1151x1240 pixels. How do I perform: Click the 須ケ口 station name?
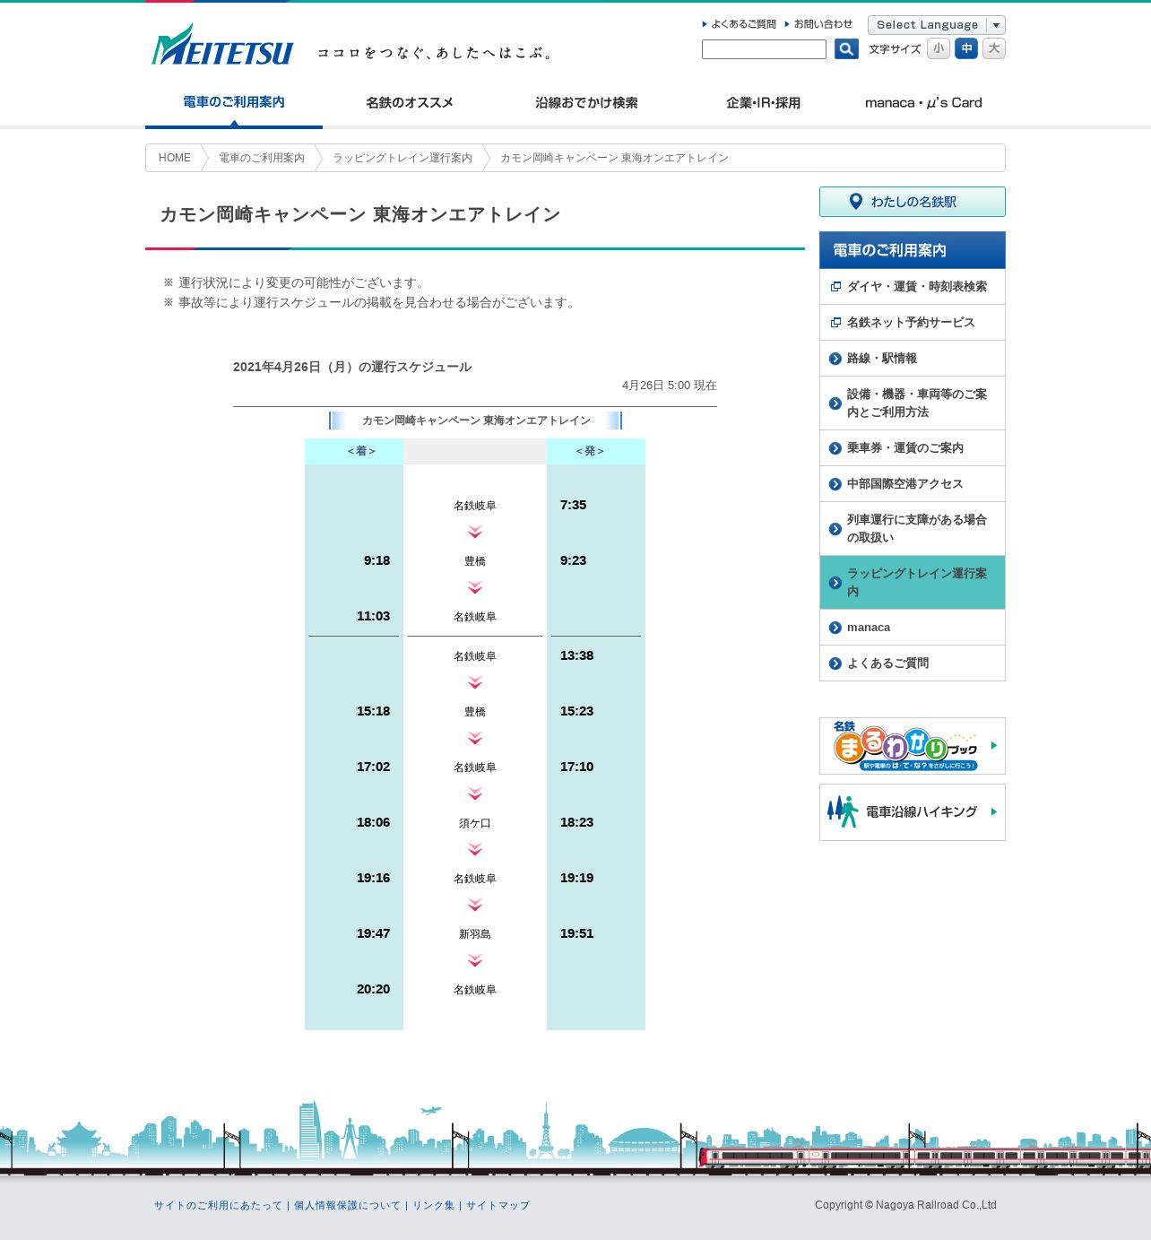[475, 823]
